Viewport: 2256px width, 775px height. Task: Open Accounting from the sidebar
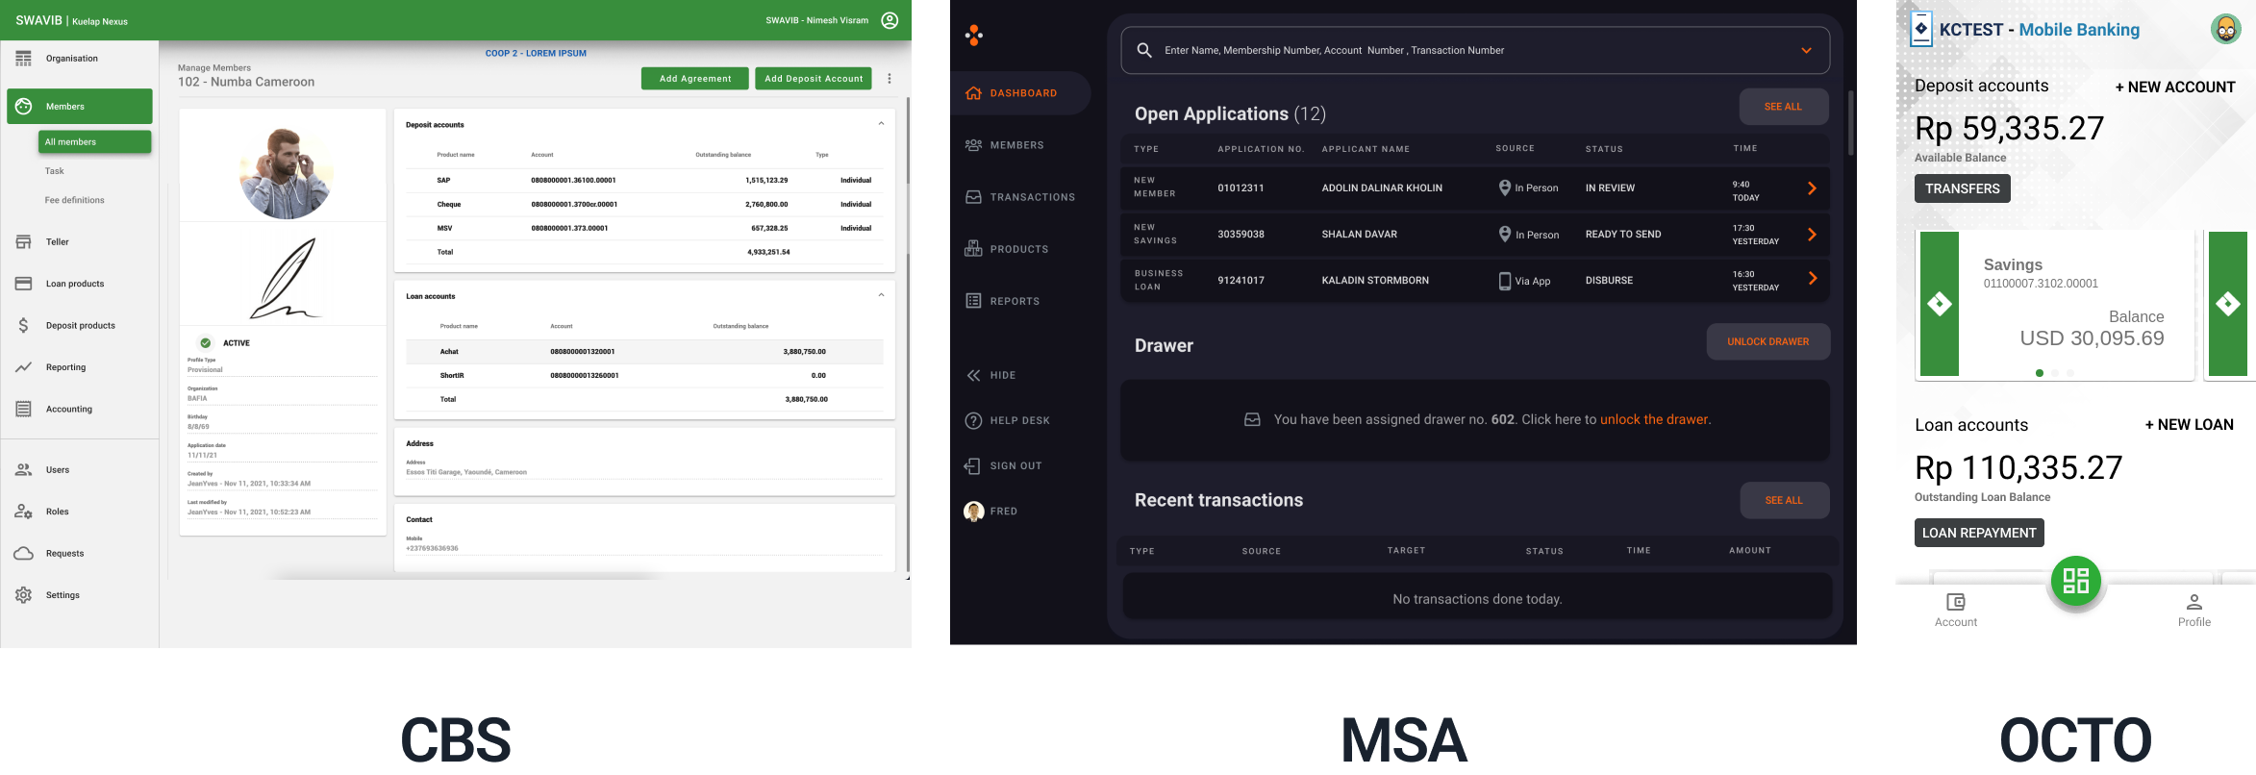(x=68, y=410)
